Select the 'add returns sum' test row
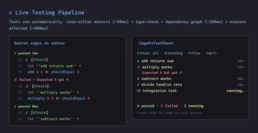Screen dimensions: 258x133 click(190, 61)
